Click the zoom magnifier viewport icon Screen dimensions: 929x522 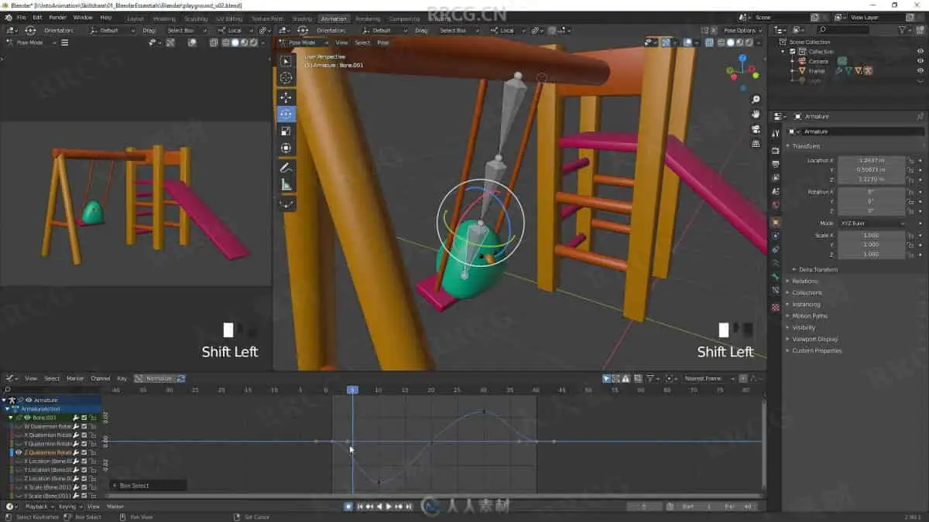pyautogui.click(x=756, y=100)
